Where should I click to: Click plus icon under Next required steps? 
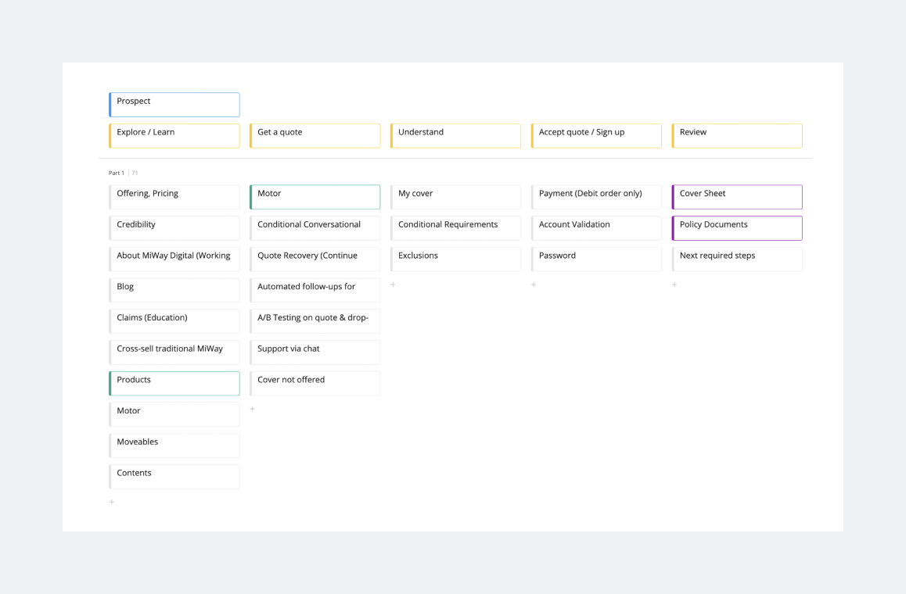pos(674,284)
